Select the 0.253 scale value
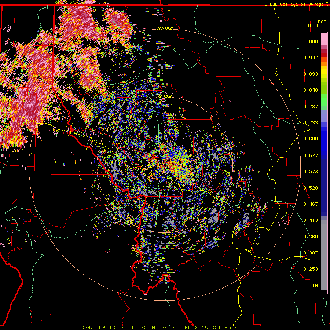 coord(311,269)
